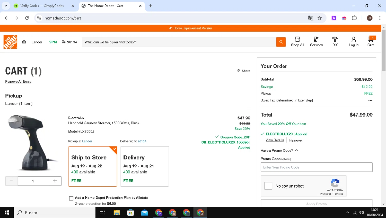Click the quantity input field
This screenshot has height=218, width=386.
pyautogui.click(x=33, y=181)
